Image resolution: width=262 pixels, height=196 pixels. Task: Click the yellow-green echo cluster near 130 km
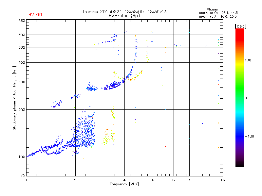click(108, 137)
